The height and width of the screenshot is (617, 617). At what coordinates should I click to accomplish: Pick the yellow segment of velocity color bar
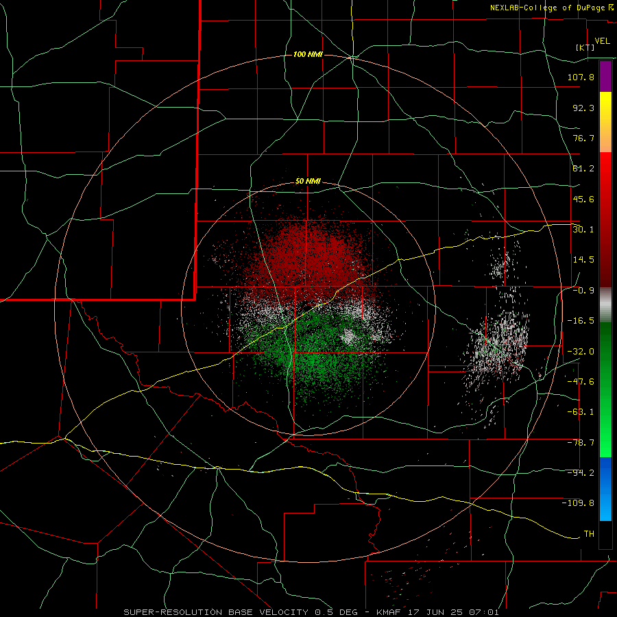(605, 122)
